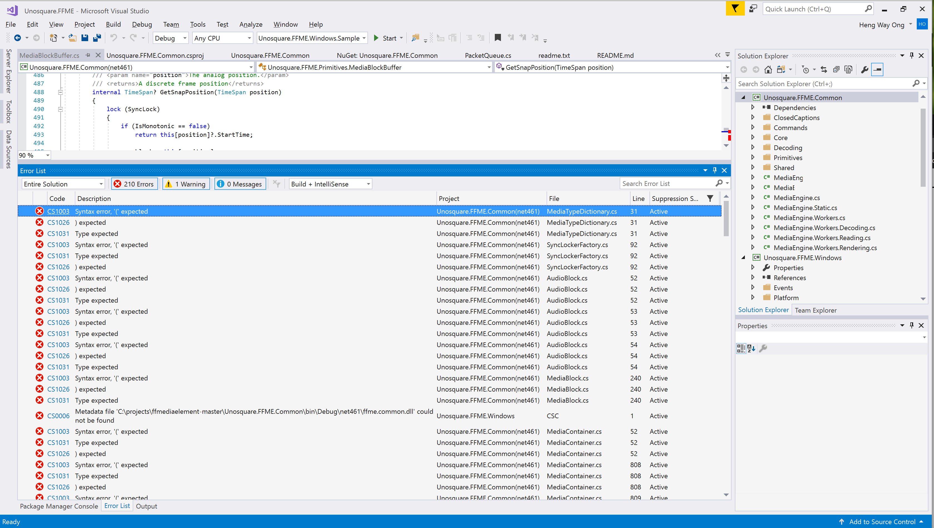
Task: Open the Any CPU platform dropdown
Action: click(222, 38)
